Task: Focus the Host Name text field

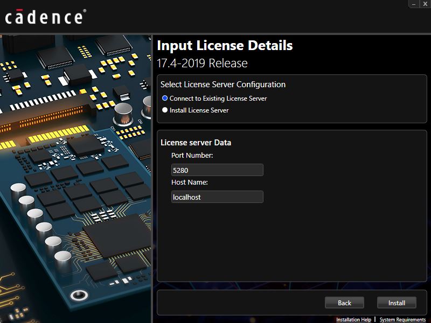Action: [217, 197]
